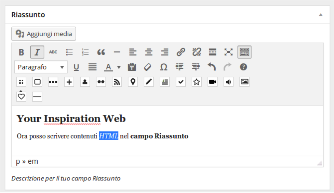
Task: Open the Paragrafo format dropdown
Action: (41, 67)
